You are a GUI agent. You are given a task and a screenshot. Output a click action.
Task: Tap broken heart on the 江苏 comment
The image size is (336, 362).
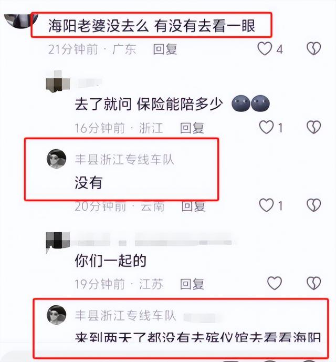click(313, 283)
